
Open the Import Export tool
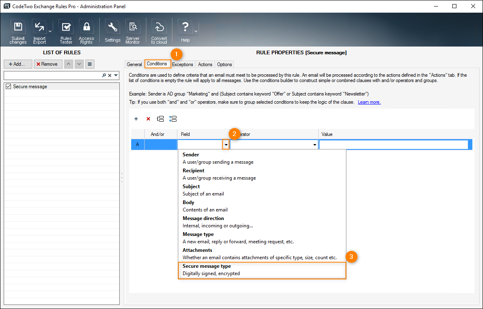(x=39, y=32)
